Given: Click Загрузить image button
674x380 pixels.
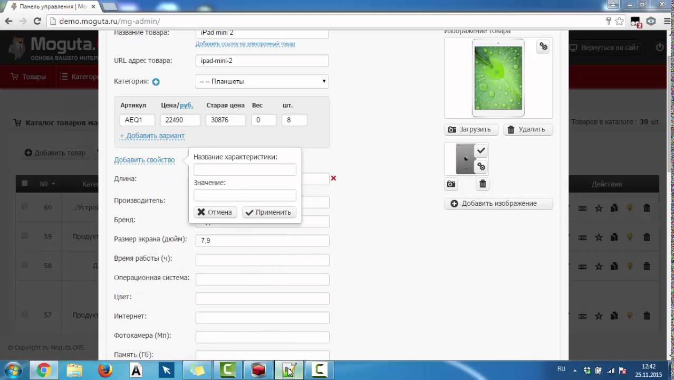Looking at the screenshot, I should [471, 129].
